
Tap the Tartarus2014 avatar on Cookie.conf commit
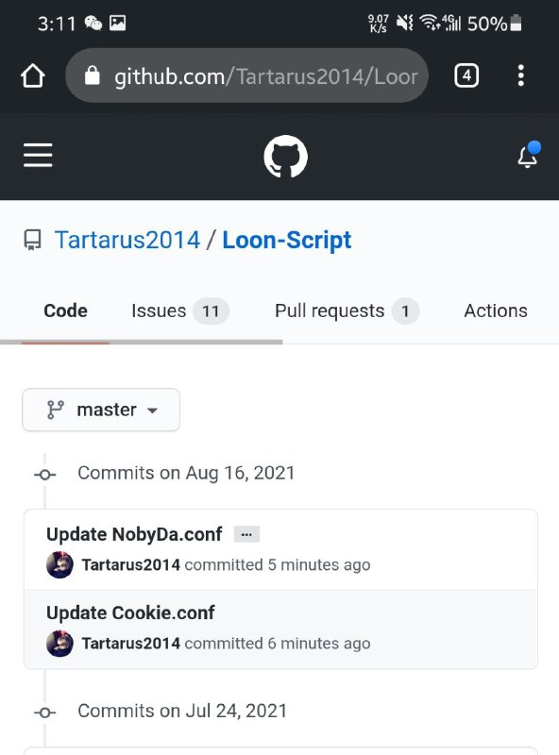tap(59, 644)
